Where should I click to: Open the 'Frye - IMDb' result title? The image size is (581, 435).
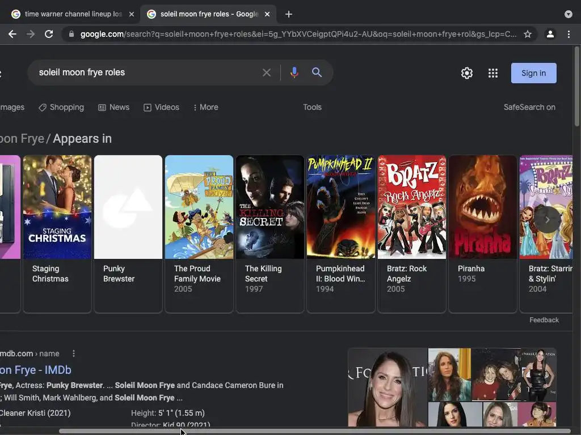(x=36, y=370)
